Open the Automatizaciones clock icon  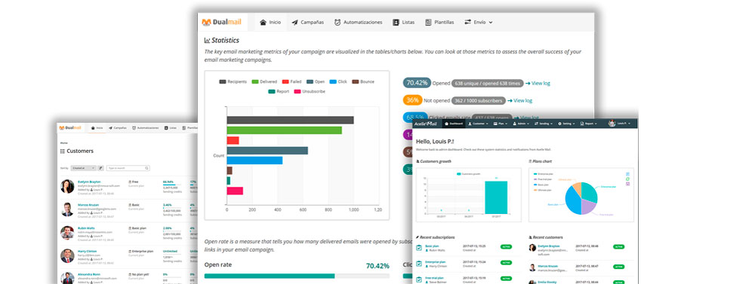pyautogui.click(x=337, y=22)
